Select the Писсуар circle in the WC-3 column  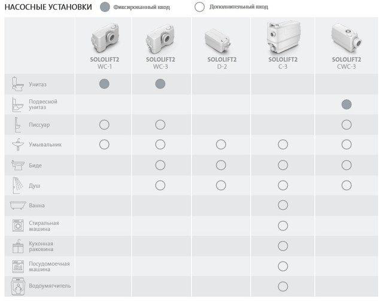[x=160, y=125]
